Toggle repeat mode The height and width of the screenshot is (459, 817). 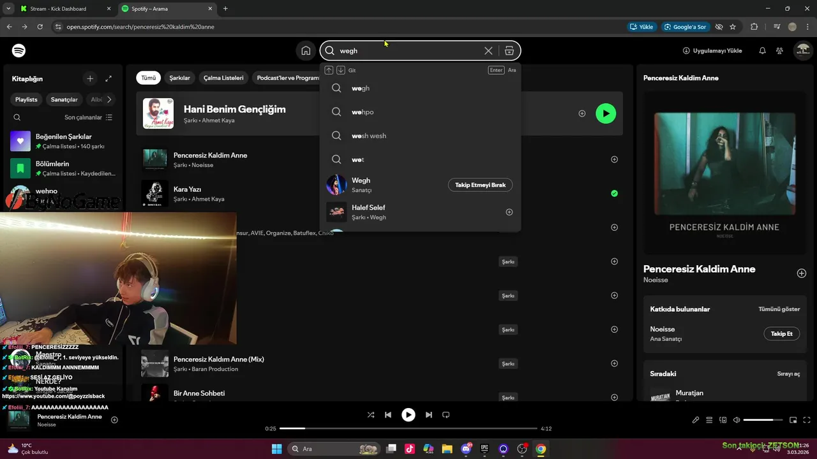click(446, 415)
